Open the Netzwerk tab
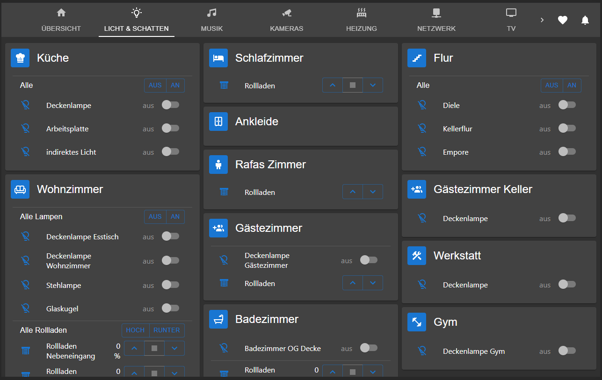This screenshot has height=380, width=602. click(x=436, y=20)
